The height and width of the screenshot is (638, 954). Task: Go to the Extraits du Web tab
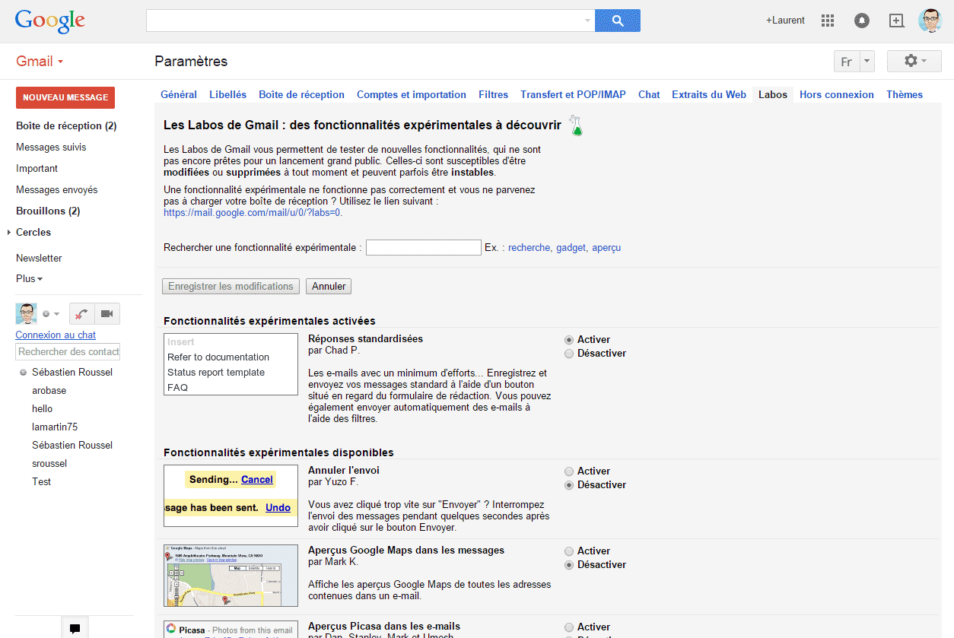(x=709, y=95)
